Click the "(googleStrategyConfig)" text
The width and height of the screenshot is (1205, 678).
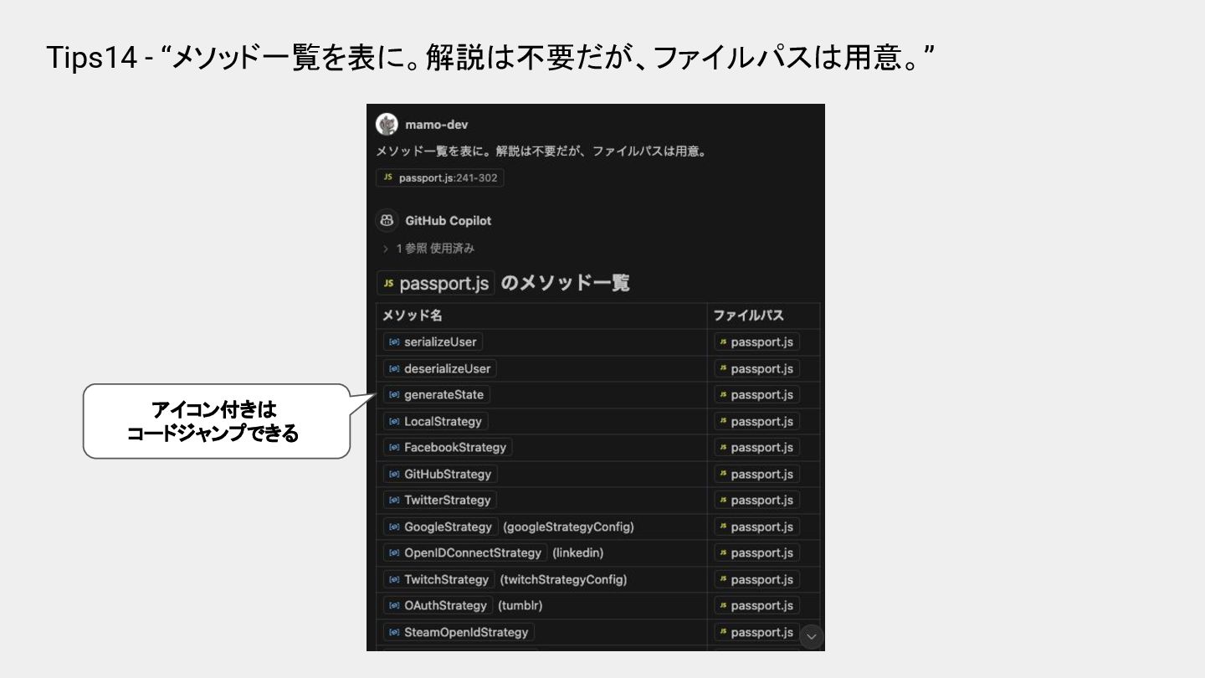[568, 526]
